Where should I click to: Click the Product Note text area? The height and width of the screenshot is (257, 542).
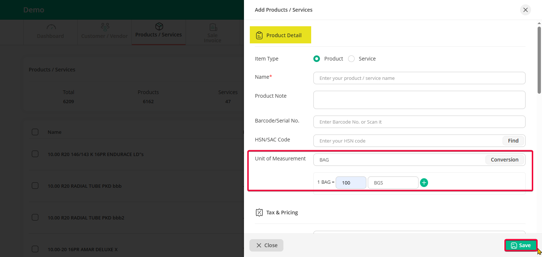(x=419, y=100)
